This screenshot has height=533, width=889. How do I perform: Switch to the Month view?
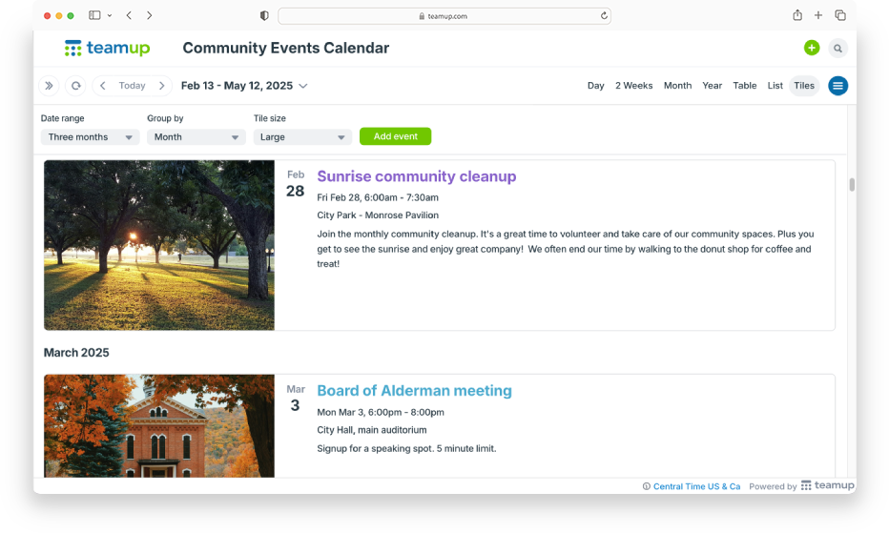click(677, 86)
